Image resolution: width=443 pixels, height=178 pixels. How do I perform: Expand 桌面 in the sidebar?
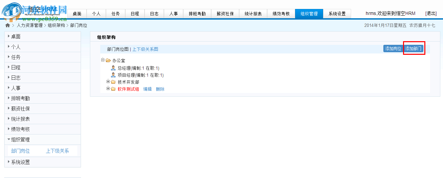[43, 37]
